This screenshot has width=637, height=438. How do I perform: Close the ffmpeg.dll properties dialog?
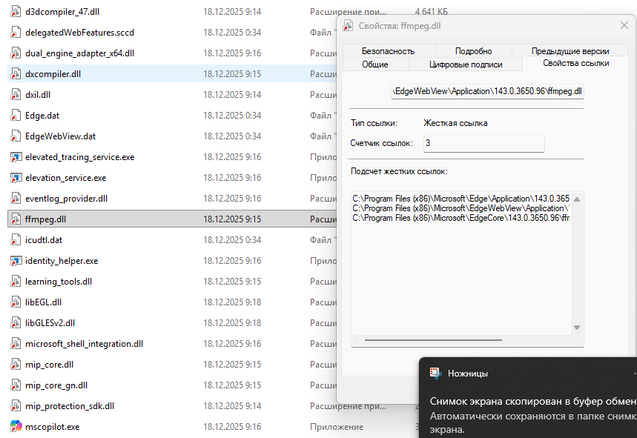[x=624, y=26]
